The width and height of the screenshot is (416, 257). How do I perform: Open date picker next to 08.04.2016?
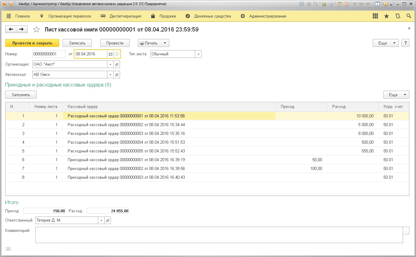click(110, 54)
